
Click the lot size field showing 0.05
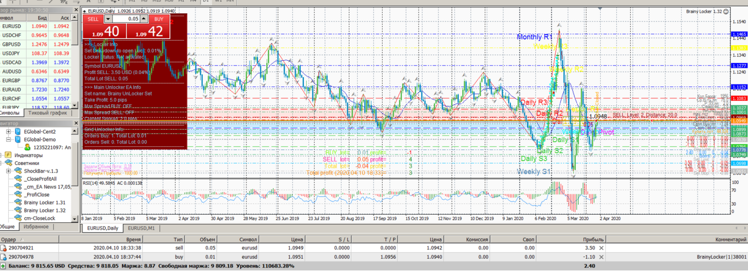126,19
